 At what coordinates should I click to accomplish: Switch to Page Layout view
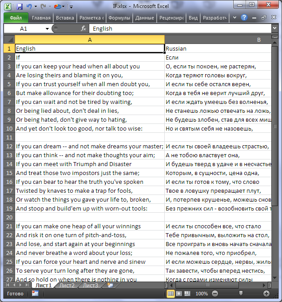[x=179, y=294]
